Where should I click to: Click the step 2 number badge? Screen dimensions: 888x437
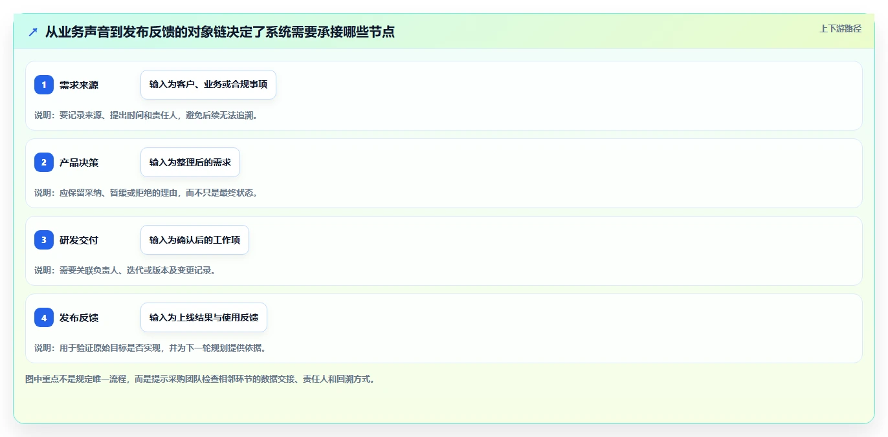point(44,162)
